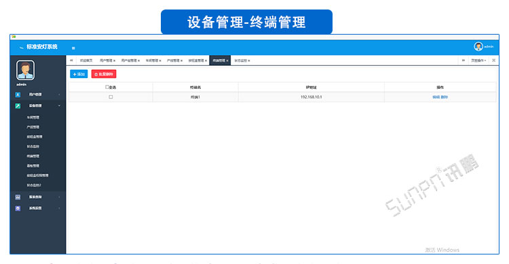The width and height of the screenshot is (509, 264).
Task: Click the 编辑 link for 终端1
Action: pyautogui.click(x=436, y=97)
